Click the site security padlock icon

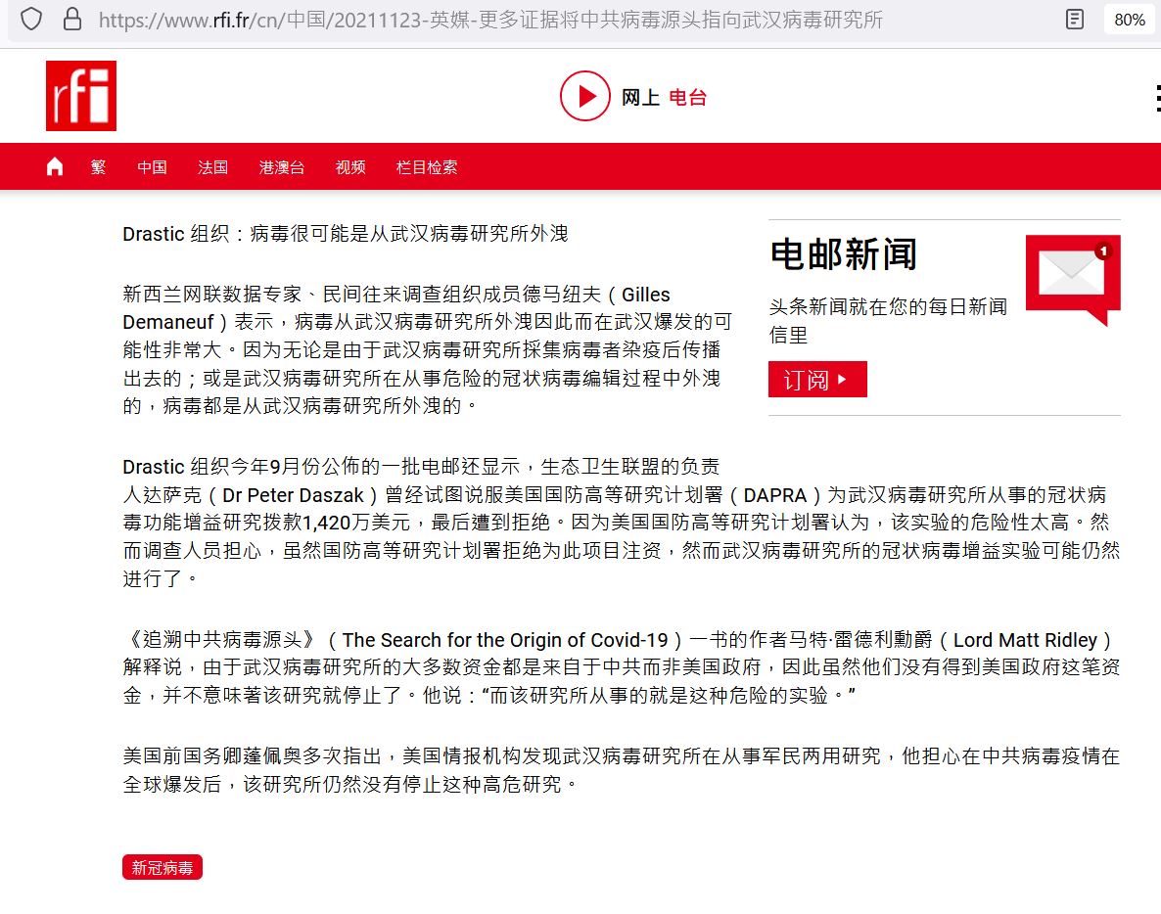[x=71, y=20]
